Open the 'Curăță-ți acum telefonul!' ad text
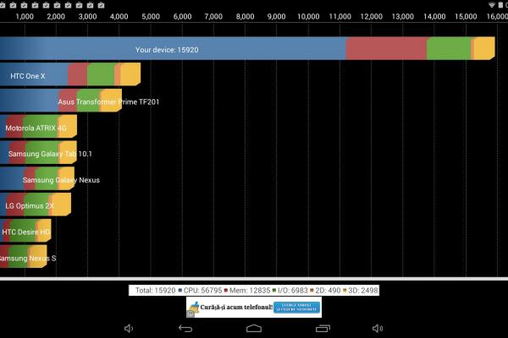This screenshot has height=338, width=508. click(236, 307)
